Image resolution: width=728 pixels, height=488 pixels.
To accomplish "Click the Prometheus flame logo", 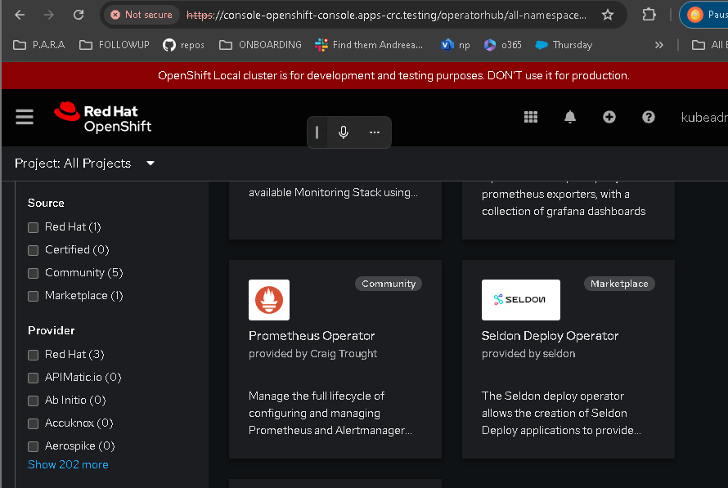I will tap(269, 300).
